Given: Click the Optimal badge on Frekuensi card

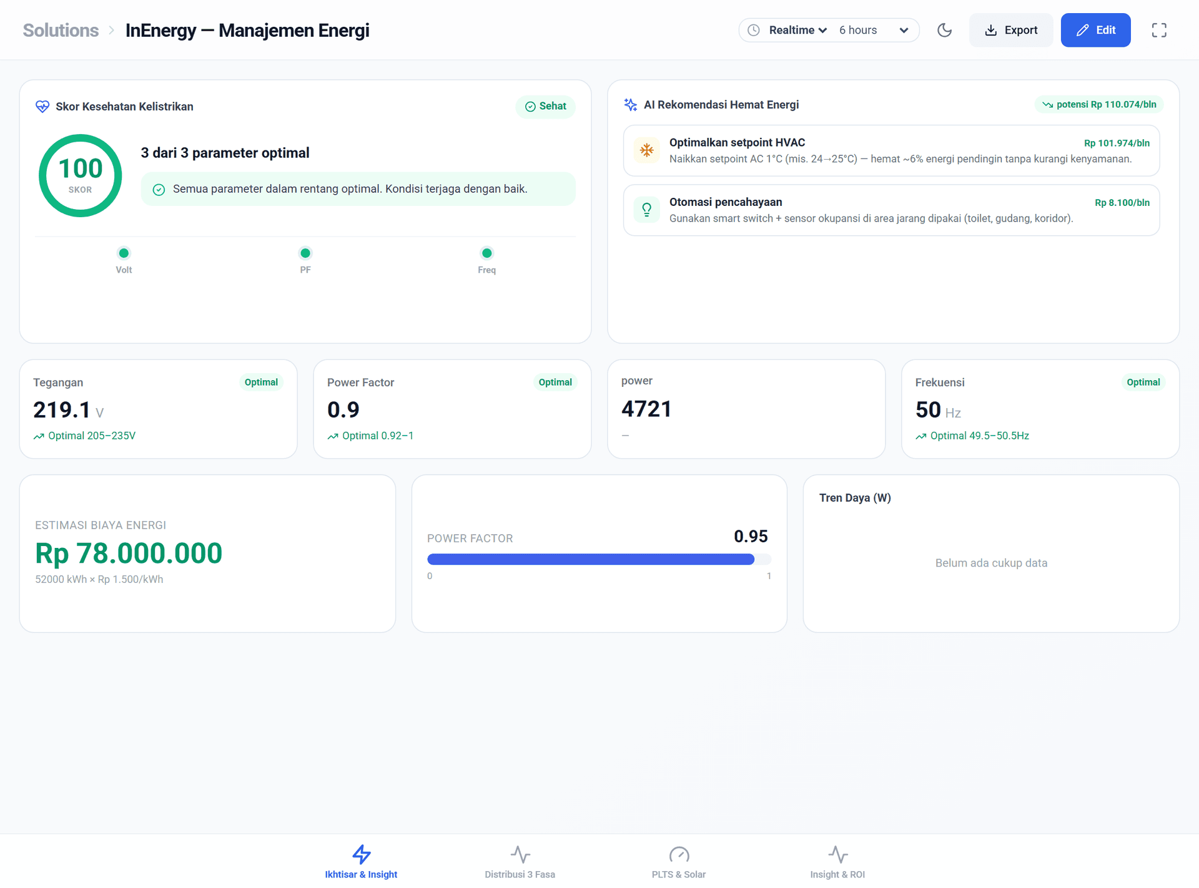Looking at the screenshot, I should click(1143, 383).
